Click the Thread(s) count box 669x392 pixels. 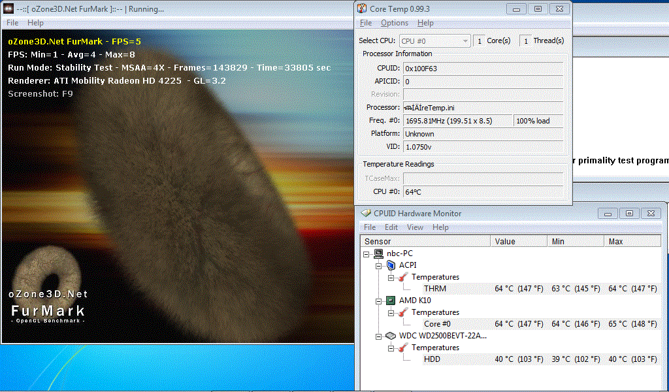coord(526,41)
